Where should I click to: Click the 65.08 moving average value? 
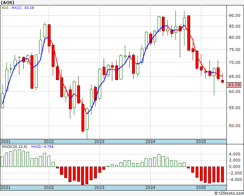tap(29, 8)
